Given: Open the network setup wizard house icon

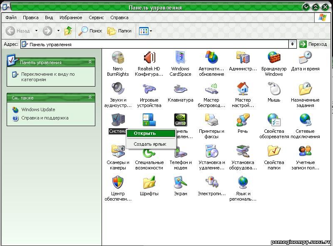Looking at the screenshot, I should pos(243,89).
